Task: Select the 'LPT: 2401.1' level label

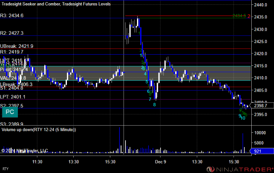Action: point(13,97)
